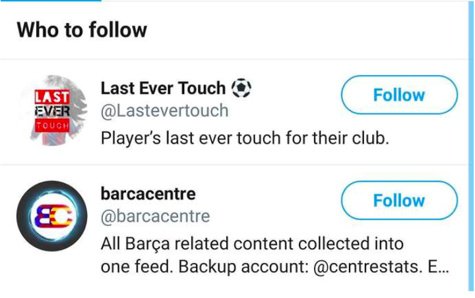Open the barcacentre display name
This screenshot has width=475, height=298.
(148, 193)
